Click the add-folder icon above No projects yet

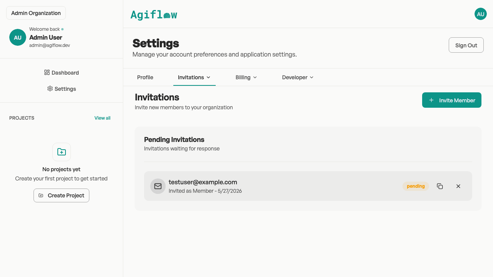tap(62, 152)
